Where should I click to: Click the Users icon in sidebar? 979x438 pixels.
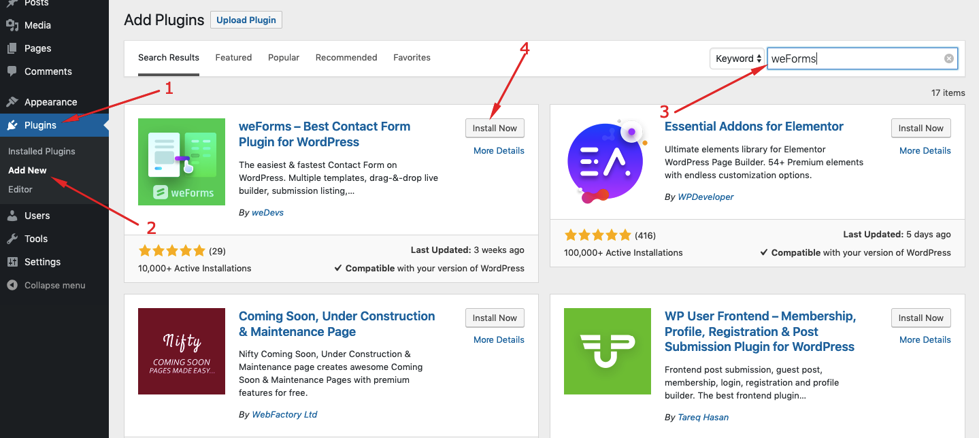(12, 216)
